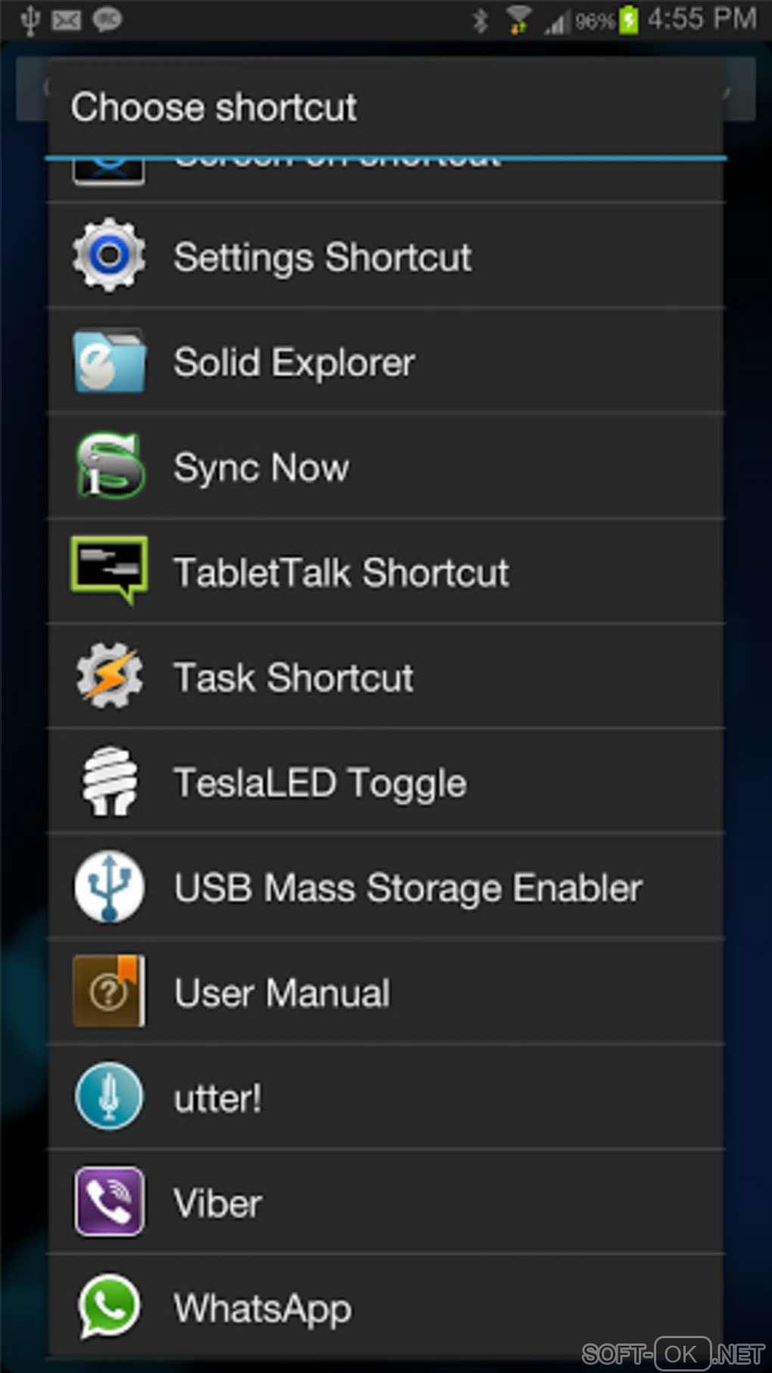Tap the Solid Explorer folder icon
Image resolution: width=772 pixels, height=1373 pixels.
pos(109,360)
